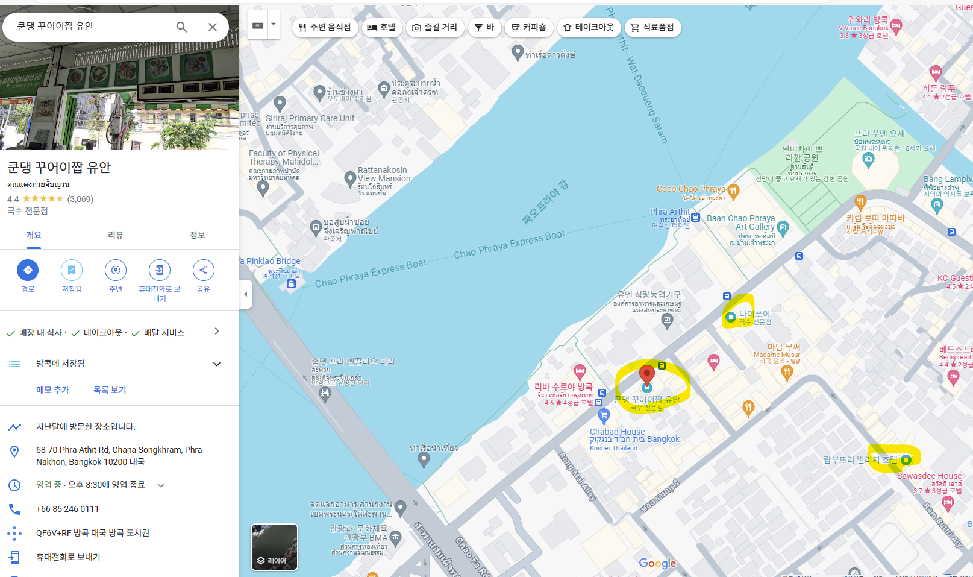The image size is (973, 577).
Task: Click the Pinklao Bridge pier marker
Action: click(292, 283)
